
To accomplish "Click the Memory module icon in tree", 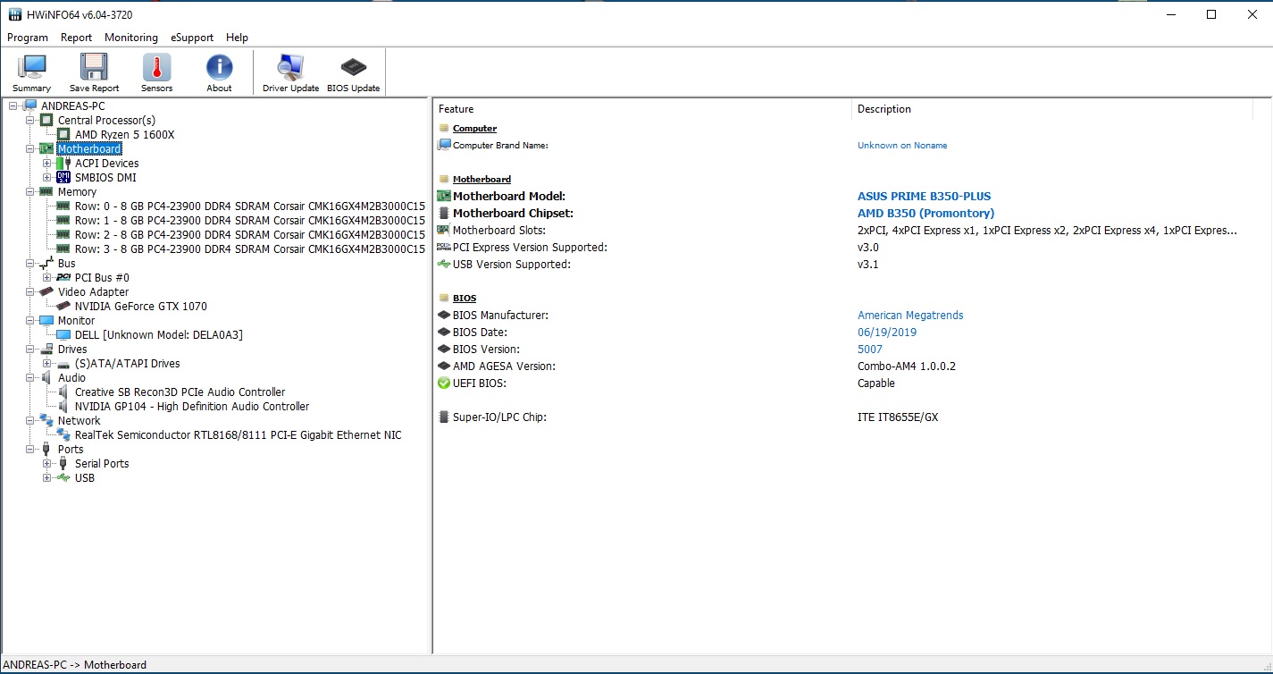I will pyautogui.click(x=46, y=191).
